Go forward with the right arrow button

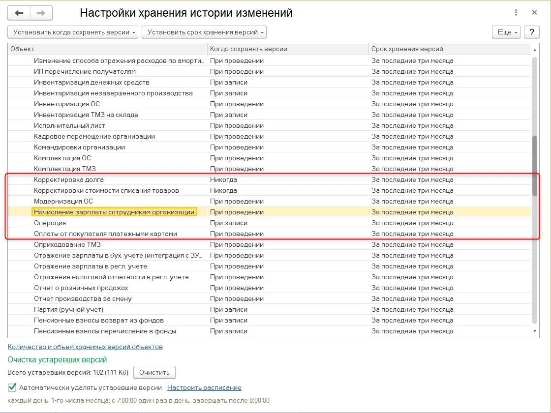pyautogui.click(x=41, y=13)
